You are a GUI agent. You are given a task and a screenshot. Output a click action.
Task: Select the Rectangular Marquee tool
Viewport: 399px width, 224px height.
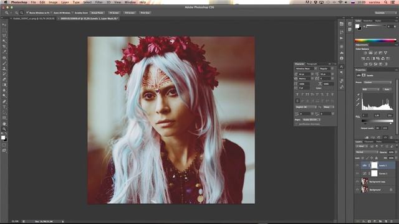click(4, 30)
